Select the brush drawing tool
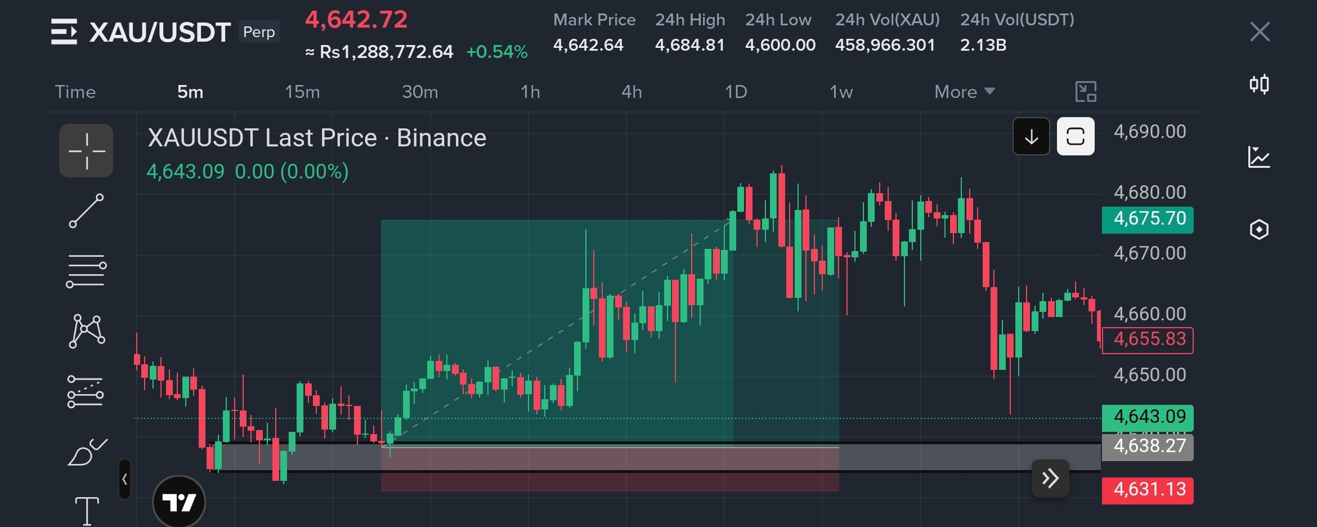This screenshot has height=527, width=1317. 87,452
